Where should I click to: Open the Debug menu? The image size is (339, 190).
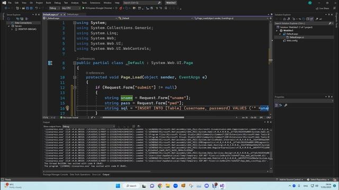pos(58,3)
